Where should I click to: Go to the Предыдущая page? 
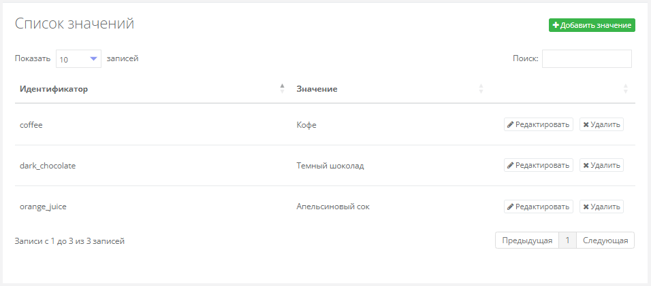tap(527, 240)
